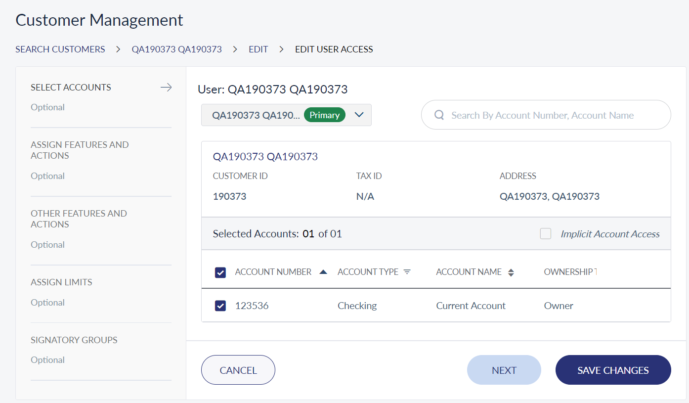Deselect account 123536 checkbox

pos(220,306)
